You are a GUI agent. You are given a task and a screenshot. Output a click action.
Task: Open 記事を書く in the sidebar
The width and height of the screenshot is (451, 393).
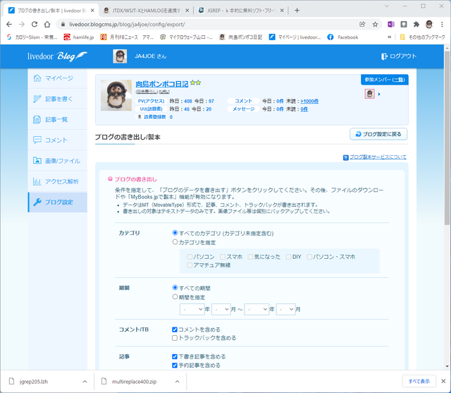coord(58,99)
